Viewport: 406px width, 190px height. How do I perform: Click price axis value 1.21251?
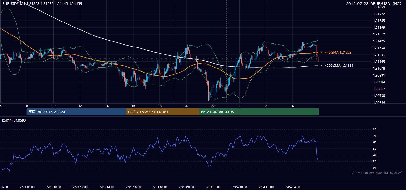[x=379, y=55]
